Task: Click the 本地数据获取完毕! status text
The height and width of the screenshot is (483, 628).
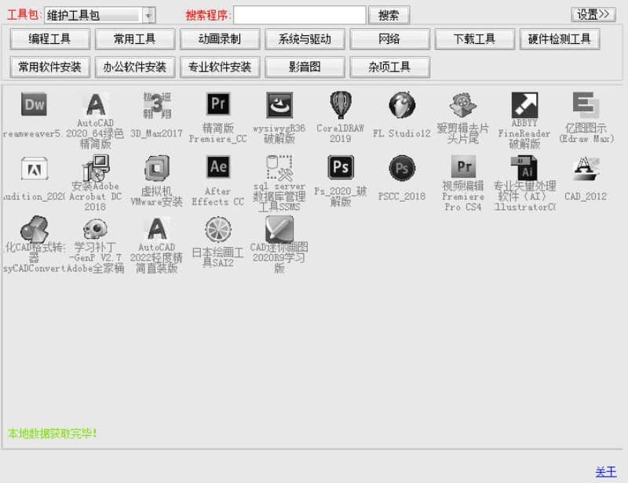Action: pyautogui.click(x=52, y=434)
